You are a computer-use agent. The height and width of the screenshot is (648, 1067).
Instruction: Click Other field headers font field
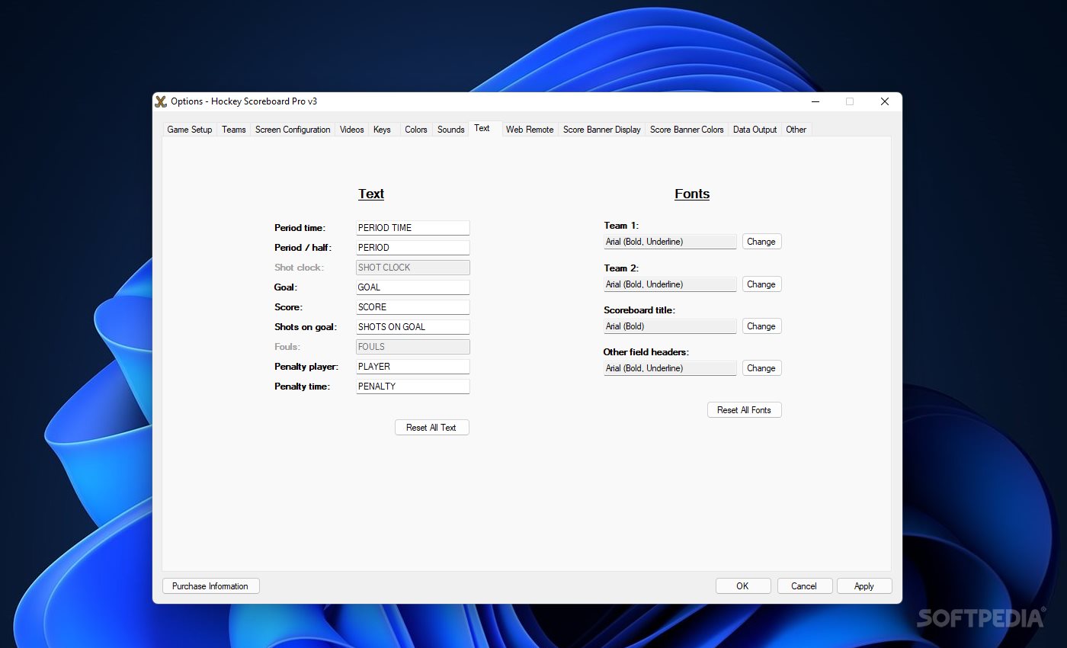671,368
